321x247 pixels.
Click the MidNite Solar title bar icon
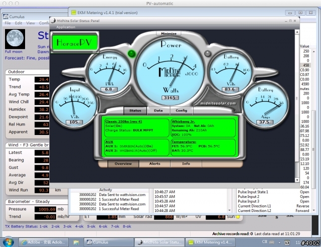click(53, 20)
